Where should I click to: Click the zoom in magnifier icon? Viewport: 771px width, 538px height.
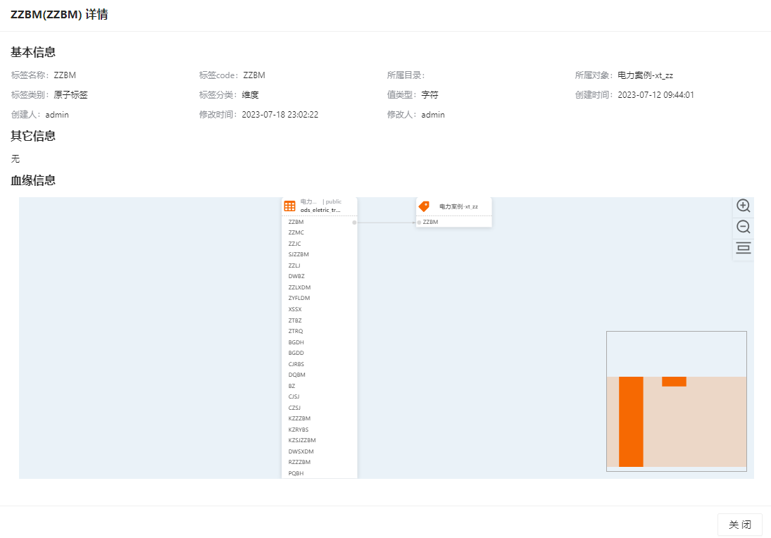(743, 206)
